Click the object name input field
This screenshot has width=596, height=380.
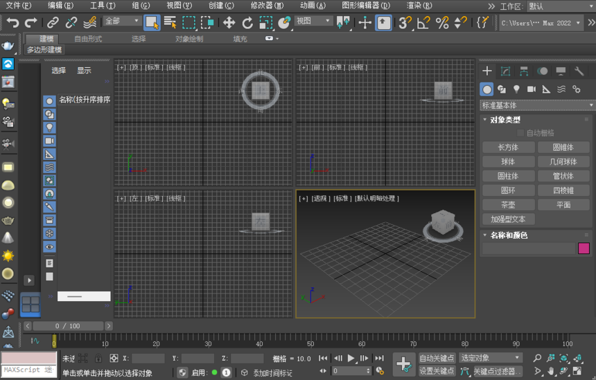coord(528,248)
